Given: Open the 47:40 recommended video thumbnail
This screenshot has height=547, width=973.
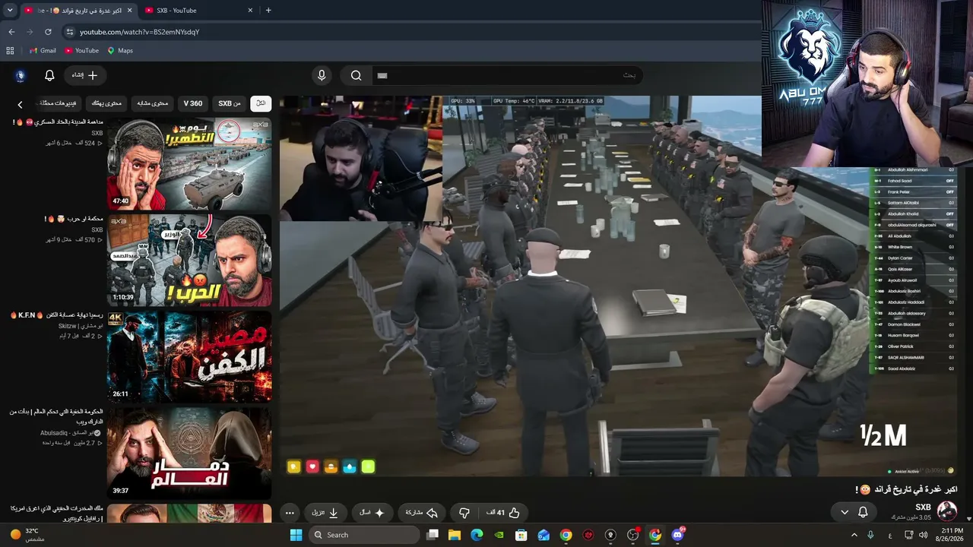Looking at the screenshot, I should click(189, 164).
